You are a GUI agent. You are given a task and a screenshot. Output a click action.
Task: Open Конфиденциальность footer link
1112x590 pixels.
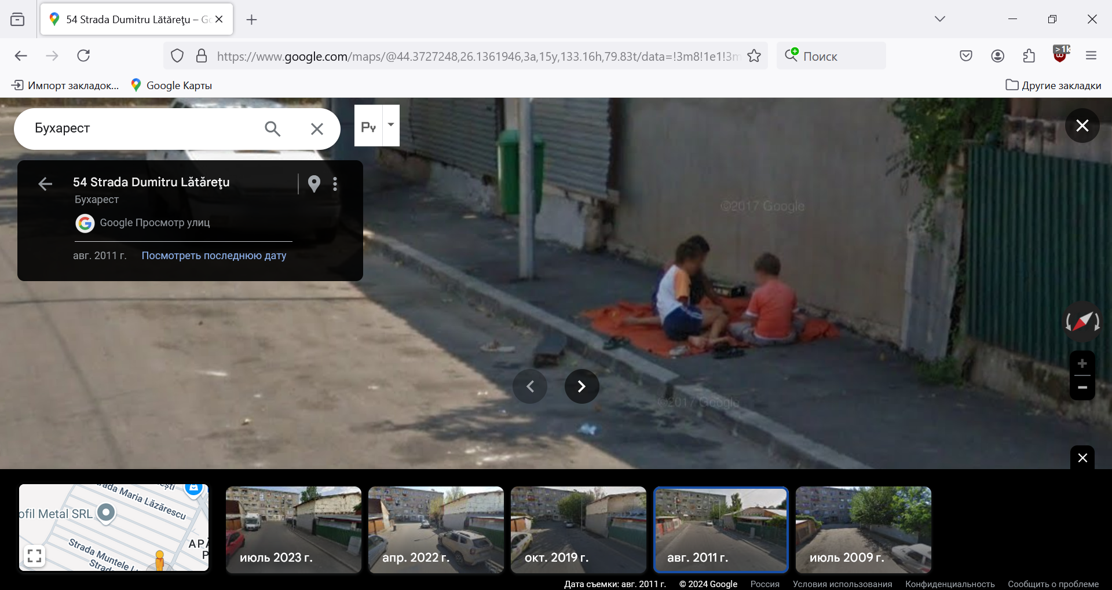click(x=950, y=584)
